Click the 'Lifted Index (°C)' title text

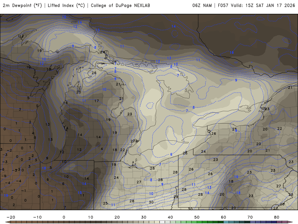66,6
